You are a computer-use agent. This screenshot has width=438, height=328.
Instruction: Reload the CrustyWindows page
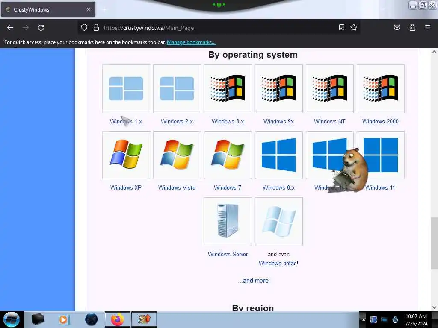[x=41, y=28]
